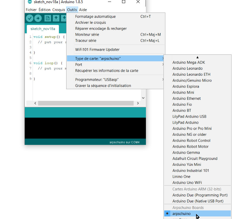Select Arduino Robot Control board
Image resolution: width=251 pixels, height=219 pixels.
(198, 140)
